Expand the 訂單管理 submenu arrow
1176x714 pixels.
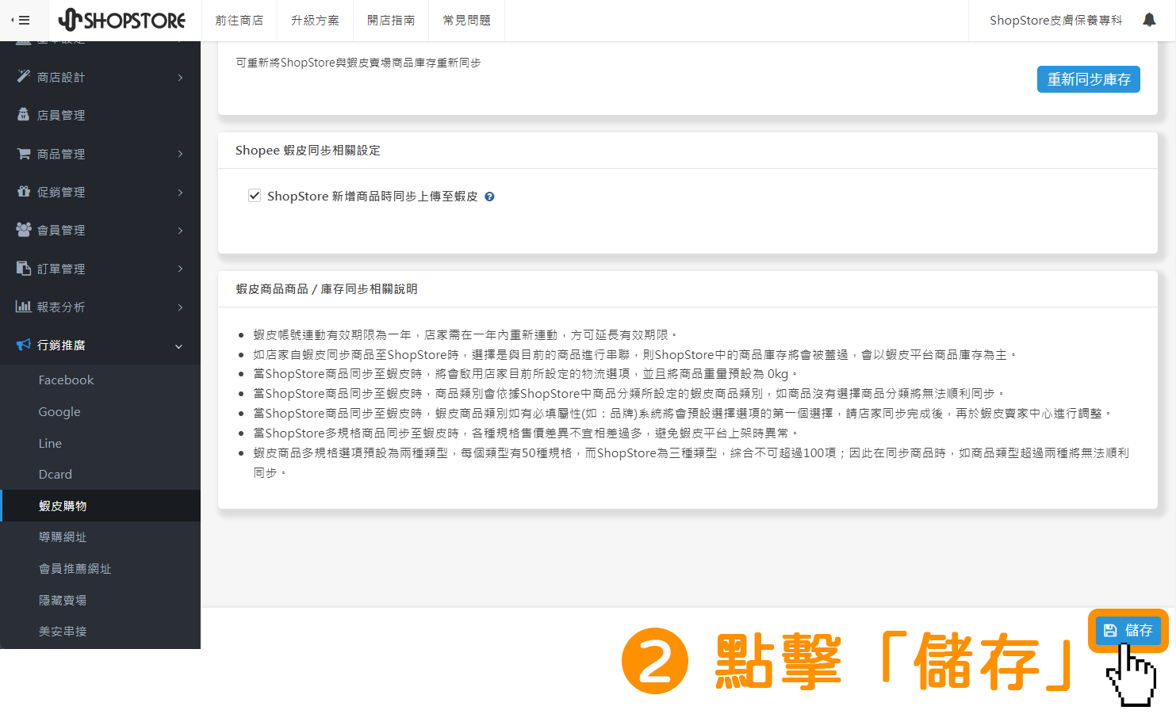[180, 269]
